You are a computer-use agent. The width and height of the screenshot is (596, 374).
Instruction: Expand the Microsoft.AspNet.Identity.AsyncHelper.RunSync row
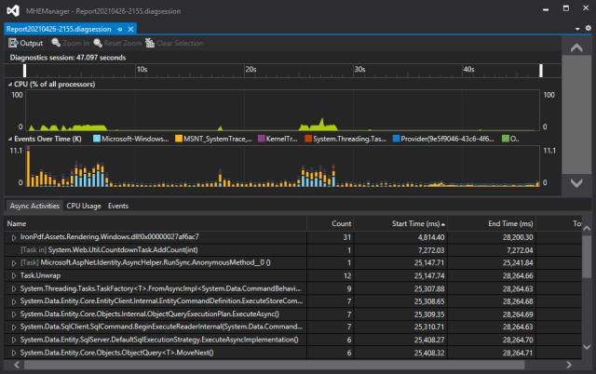click(x=14, y=263)
